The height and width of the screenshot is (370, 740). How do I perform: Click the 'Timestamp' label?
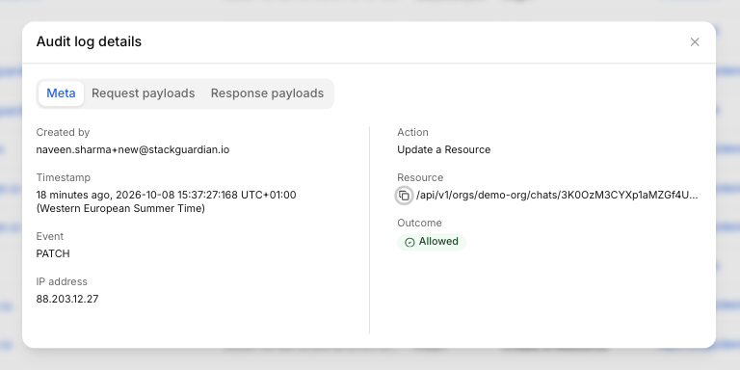pos(64,178)
